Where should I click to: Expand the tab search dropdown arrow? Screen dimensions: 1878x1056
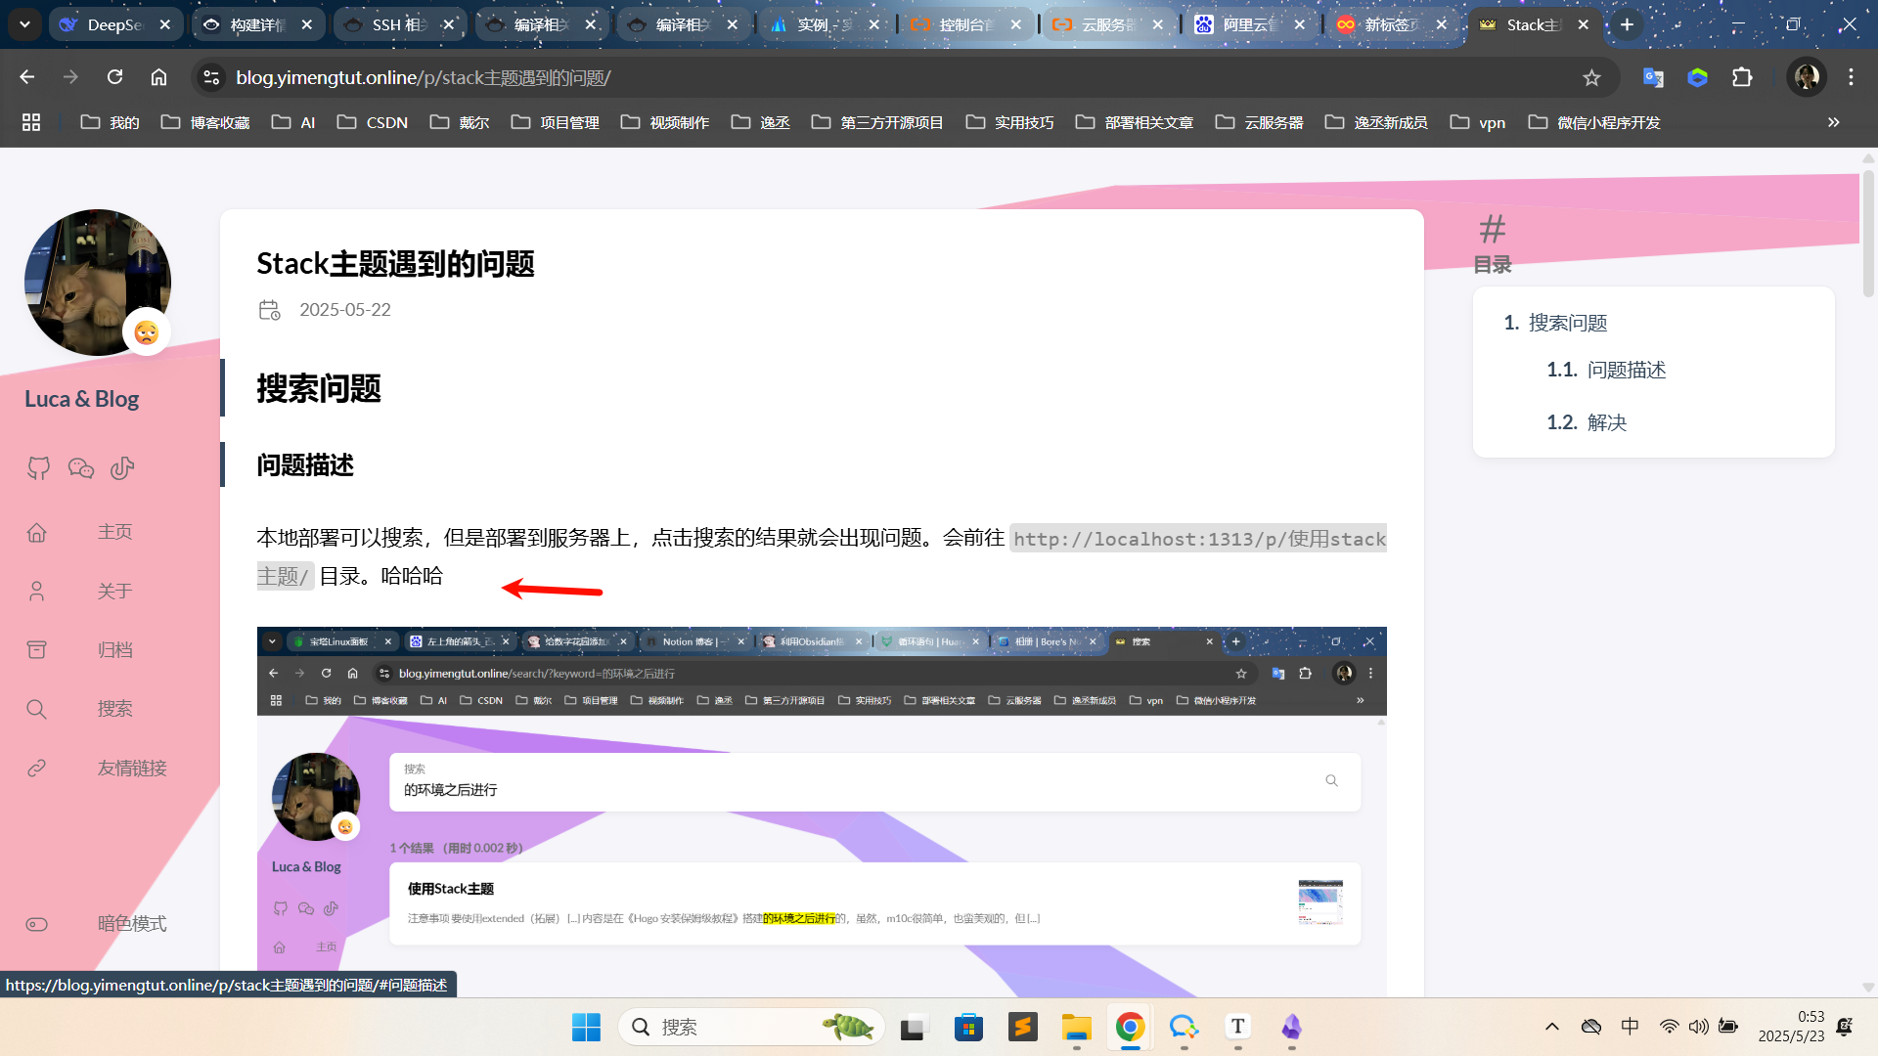click(x=24, y=24)
